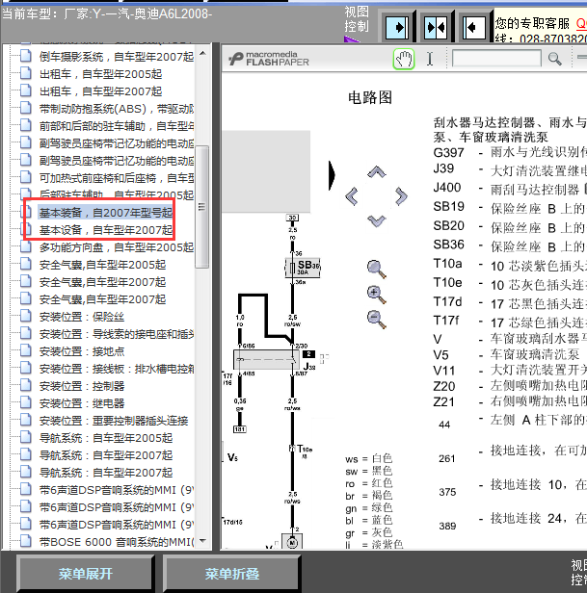
Task: Click the tree list scroll-down arrow
Action: pos(202,541)
